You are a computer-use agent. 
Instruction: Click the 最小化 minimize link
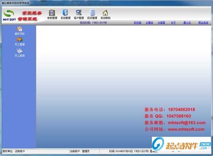[x=187, y=23]
